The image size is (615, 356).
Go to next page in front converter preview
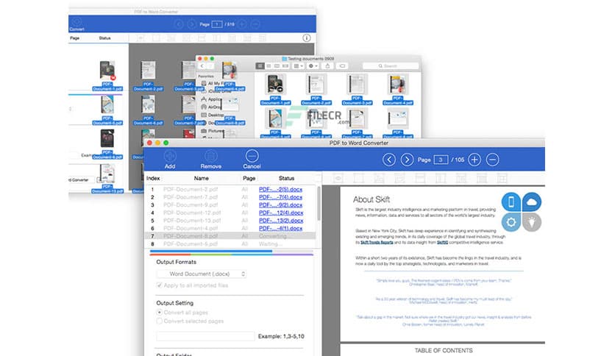coord(407,160)
